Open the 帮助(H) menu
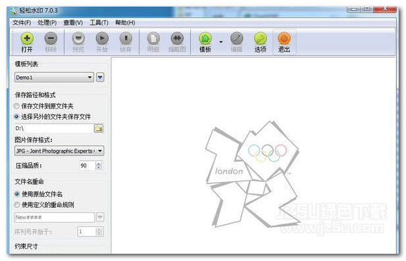This screenshot has width=406, height=261. (125, 23)
